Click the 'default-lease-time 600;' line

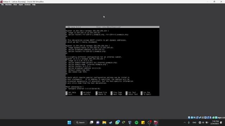[x=79, y=70]
